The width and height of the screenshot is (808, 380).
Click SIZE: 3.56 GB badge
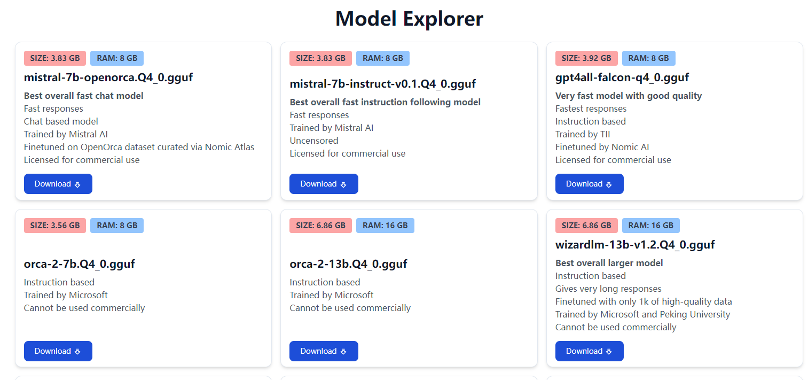(55, 226)
